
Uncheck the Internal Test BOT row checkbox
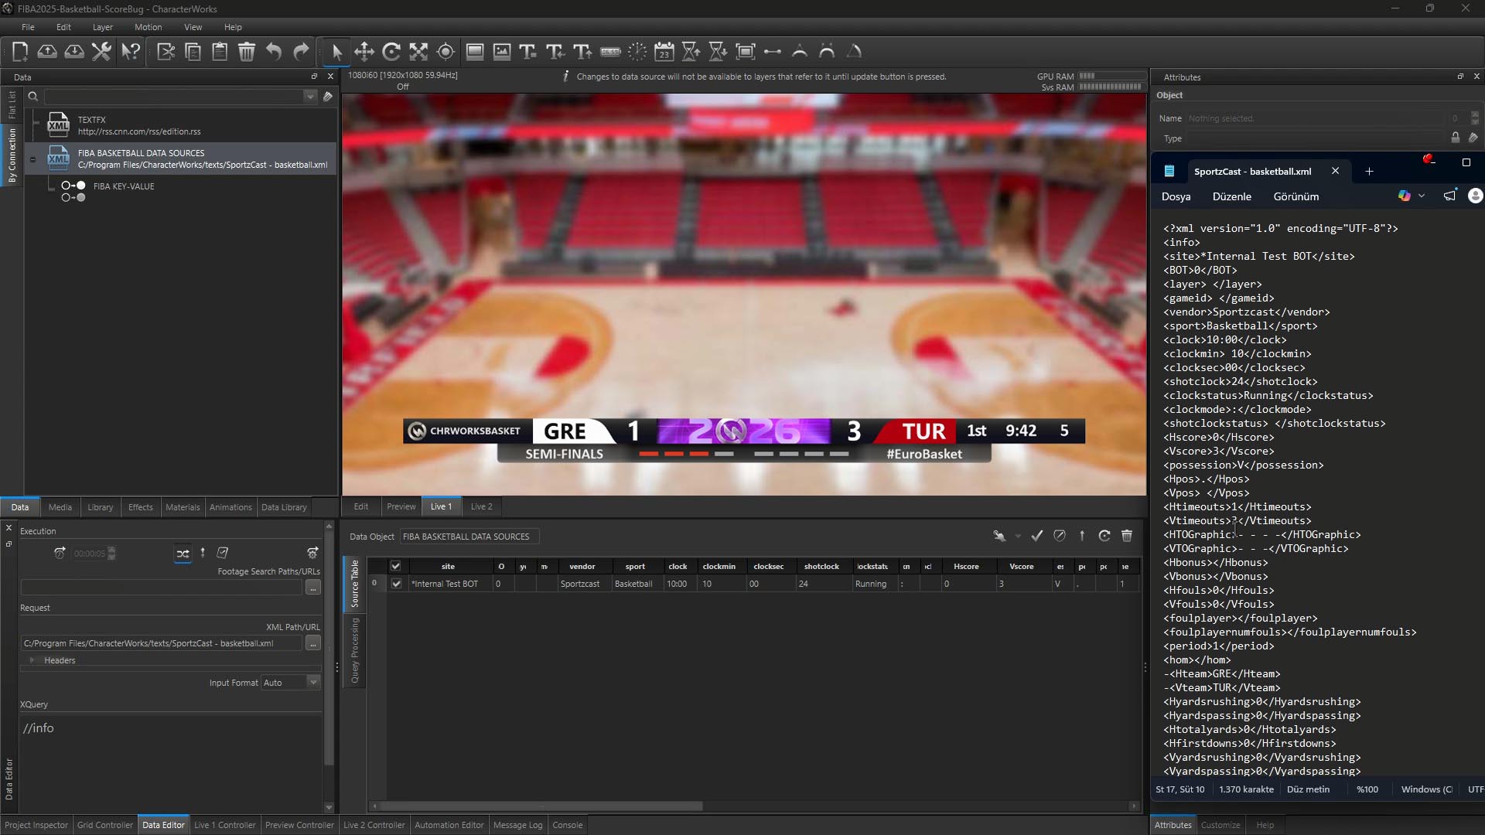[x=397, y=584]
